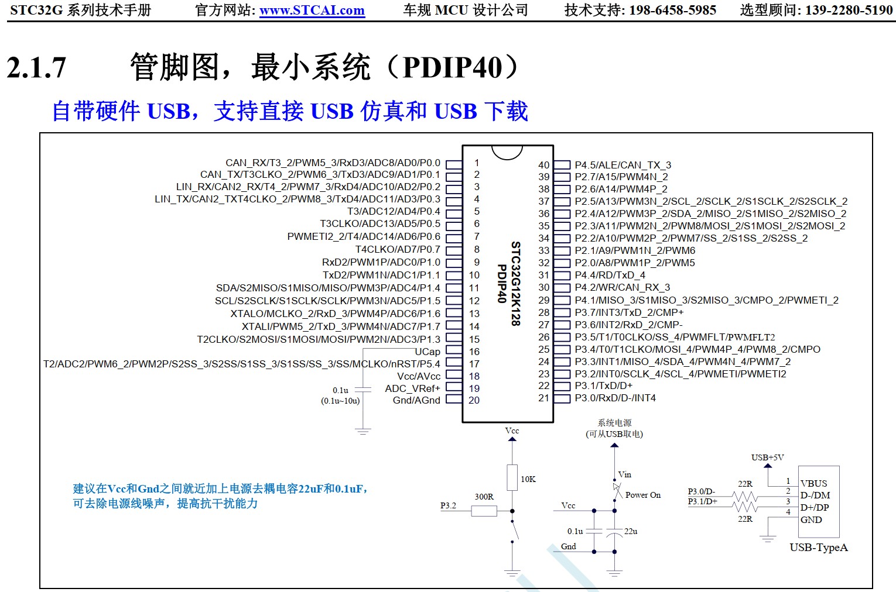Click pin label TxD2/PWM1N/ADC1/P1.1
Screen dimensions: 896x592
[381, 275]
